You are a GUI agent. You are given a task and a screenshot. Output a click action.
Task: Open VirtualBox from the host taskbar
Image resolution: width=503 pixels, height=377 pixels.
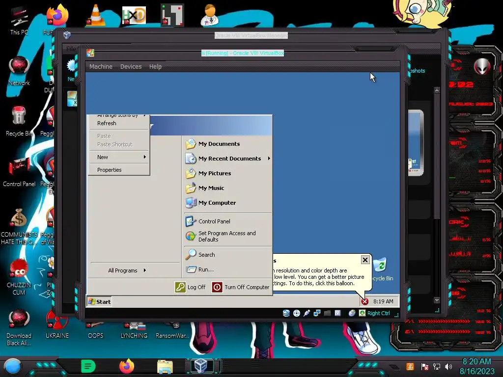[202, 366]
